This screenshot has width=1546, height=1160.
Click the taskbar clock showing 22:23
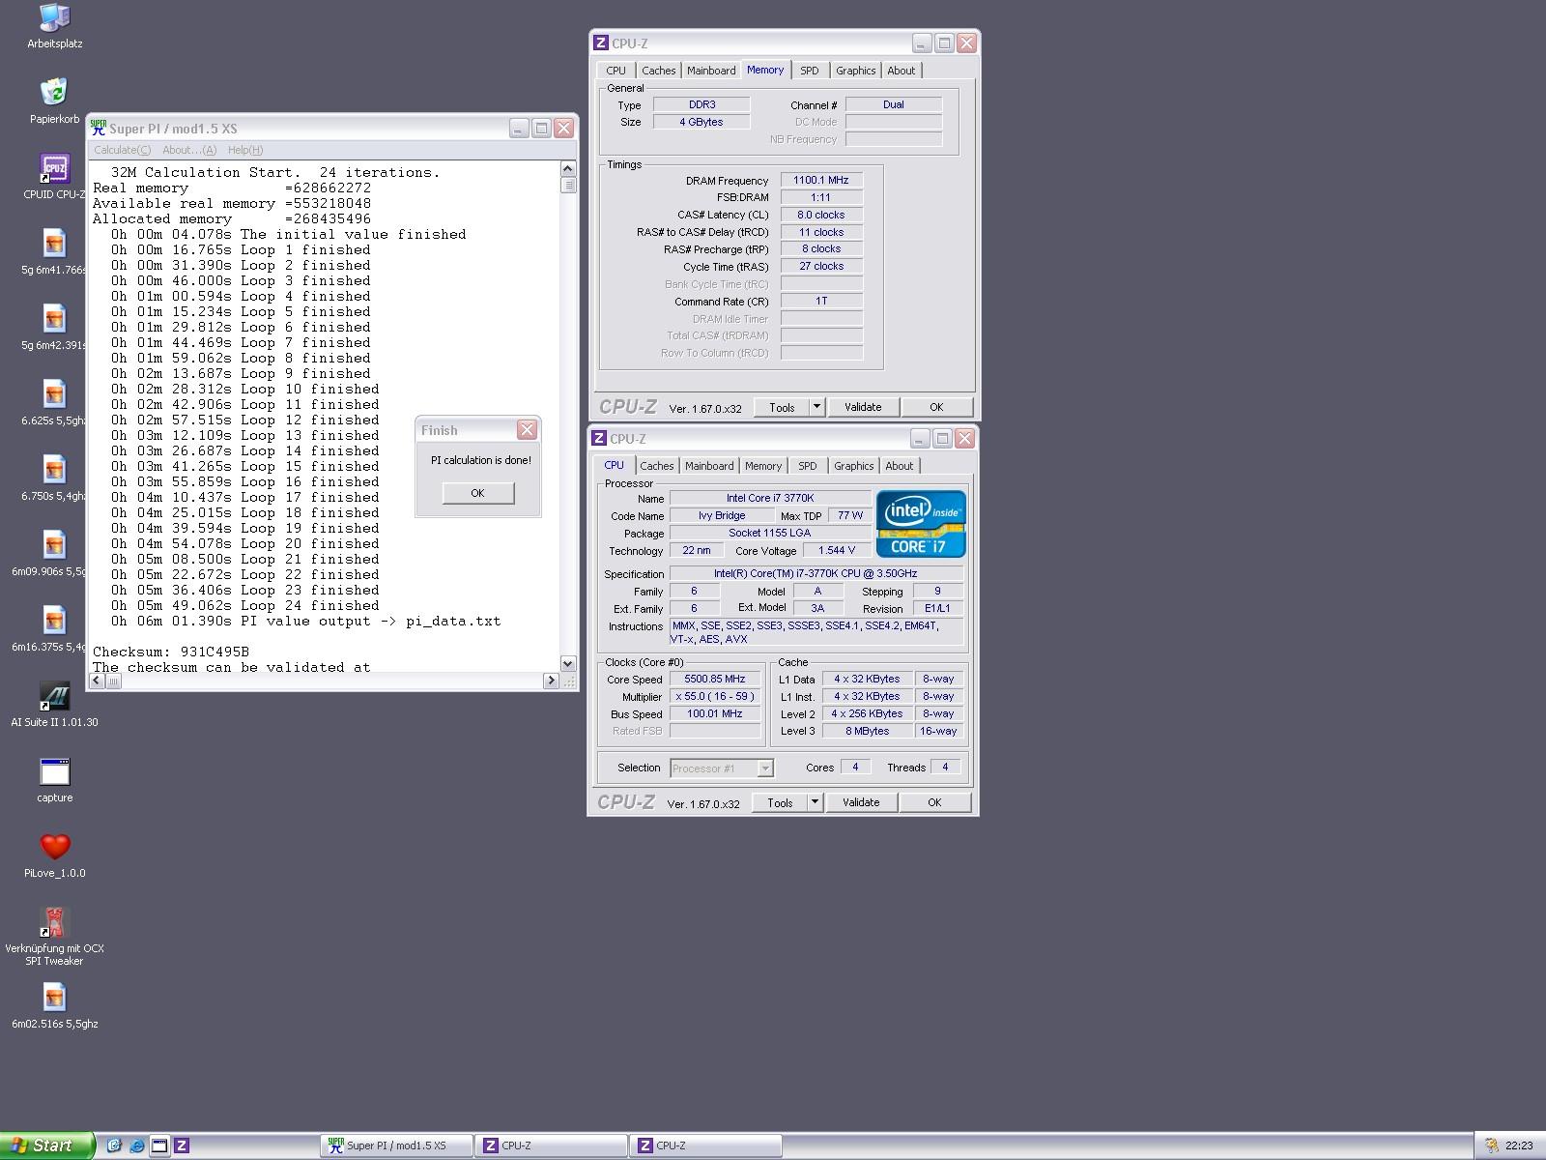tap(1519, 1145)
